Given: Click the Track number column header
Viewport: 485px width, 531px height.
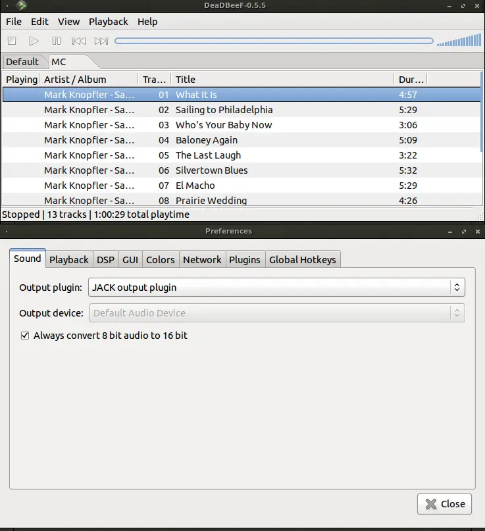Looking at the screenshot, I should pos(155,79).
